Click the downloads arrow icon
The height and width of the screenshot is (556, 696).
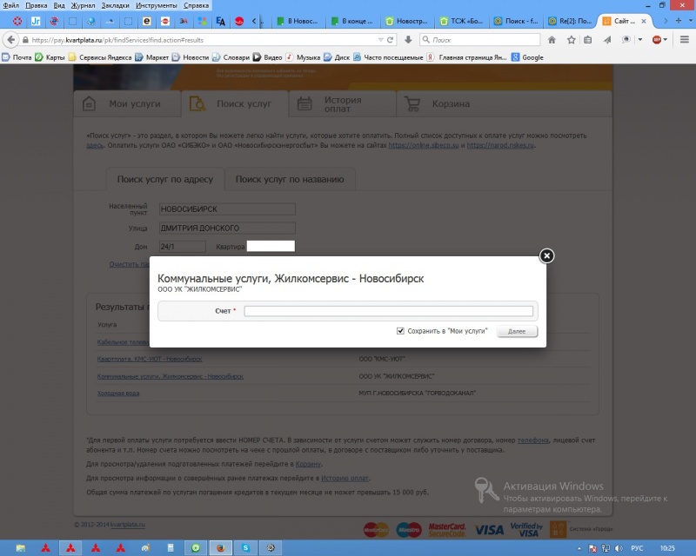(408, 40)
